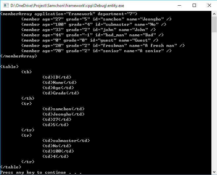Click the console app icon in title bar
This screenshot has height=175, width=217.
pos(5,5)
